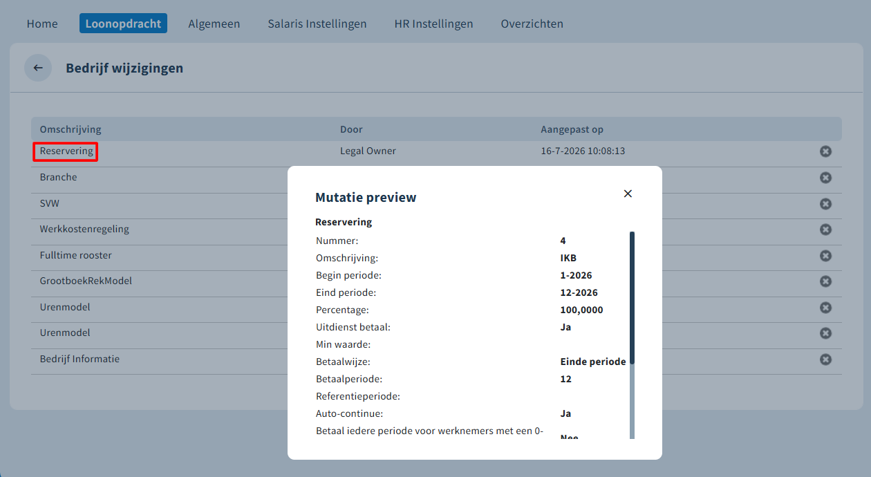Click the Mutatie preview scrollbar
The height and width of the screenshot is (477, 871).
pos(632,298)
